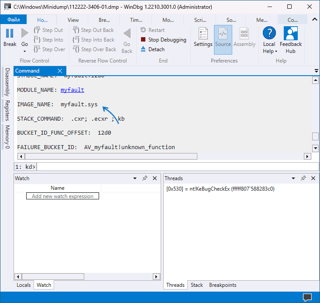The width and height of the screenshot is (320, 303).
Task: Select the Watch bottom tab
Action: click(44, 285)
